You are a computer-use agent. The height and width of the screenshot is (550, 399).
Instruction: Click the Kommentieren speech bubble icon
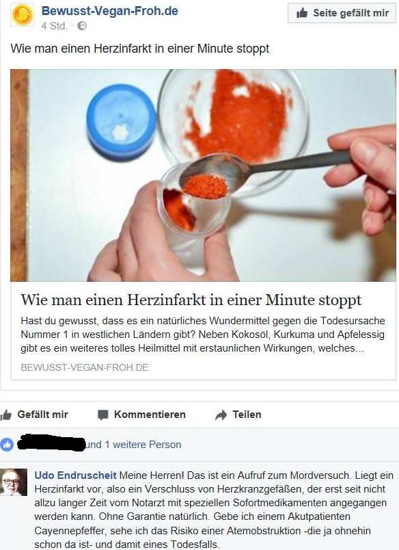pyautogui.click(x=102, y=415)
